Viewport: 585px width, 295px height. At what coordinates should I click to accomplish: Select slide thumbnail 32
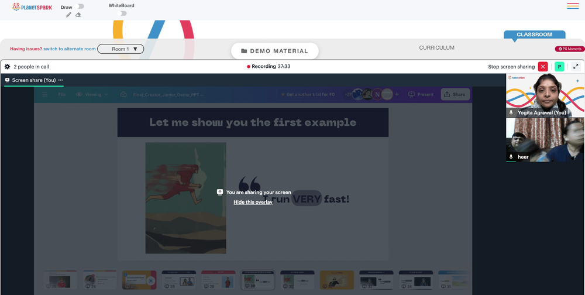point(337,280)
